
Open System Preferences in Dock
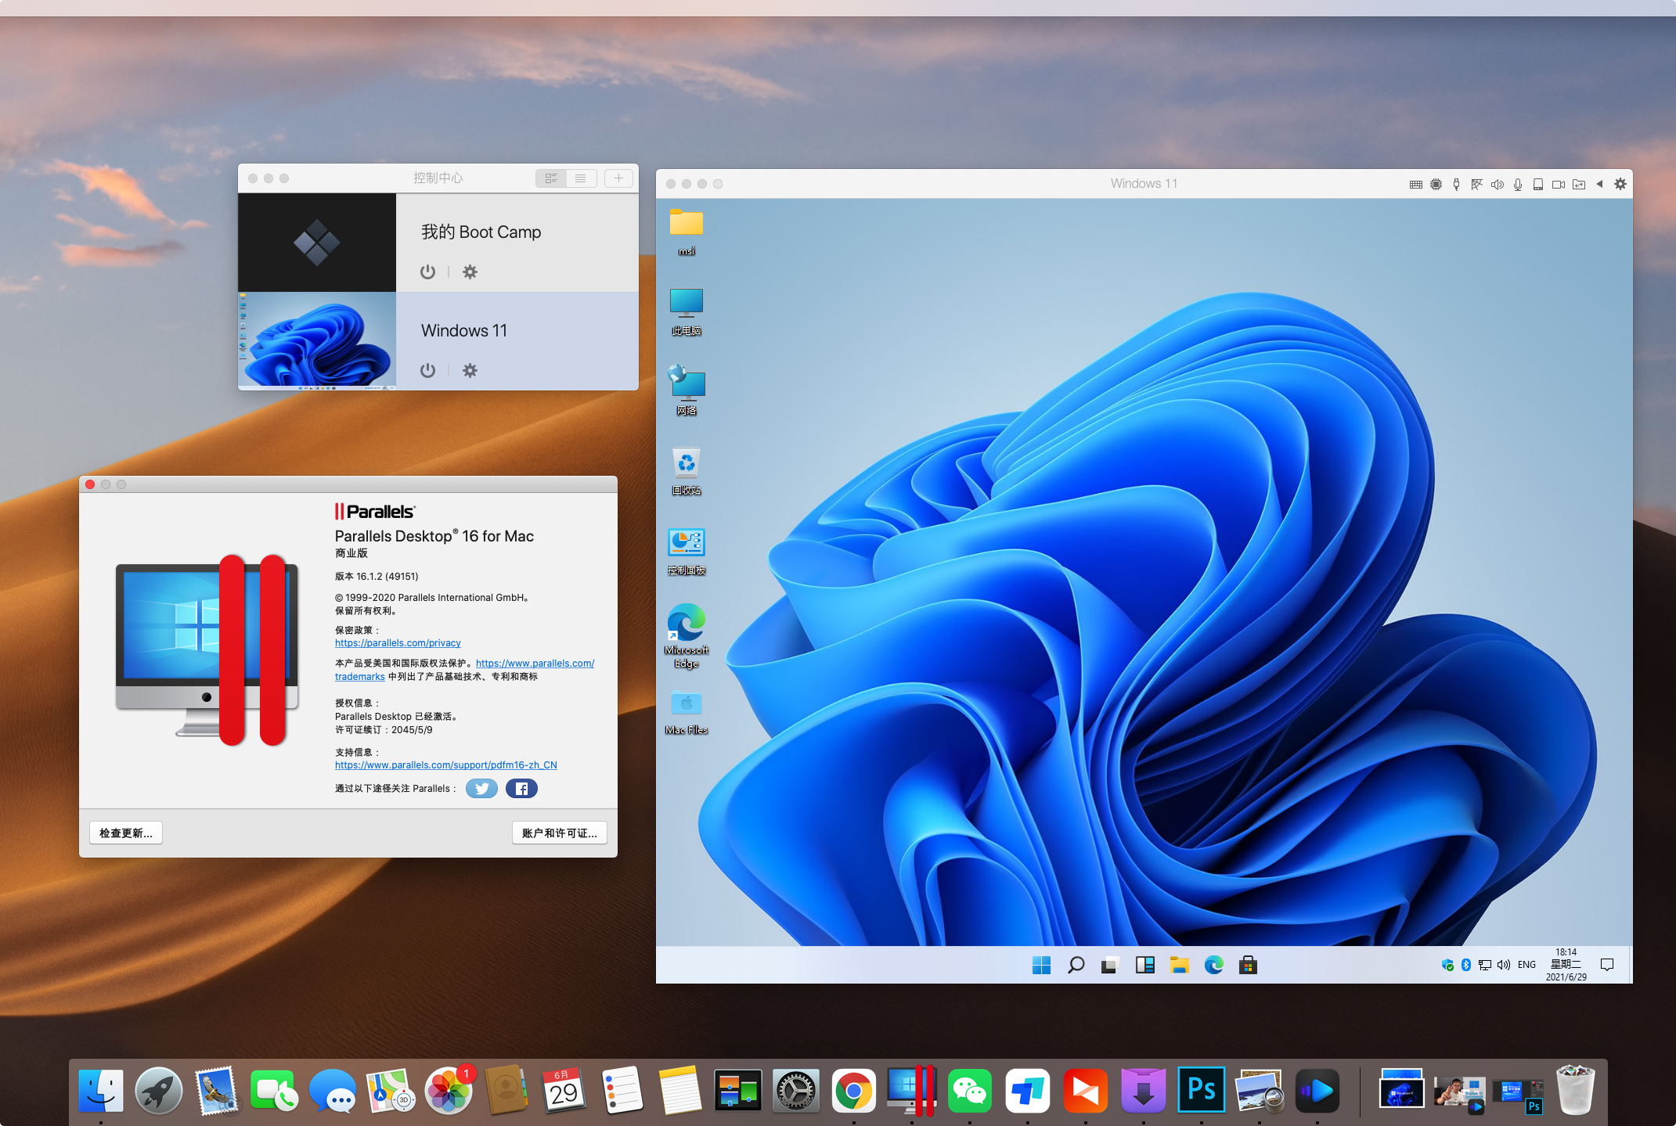pyautogui.click(x=795, y=1091)
